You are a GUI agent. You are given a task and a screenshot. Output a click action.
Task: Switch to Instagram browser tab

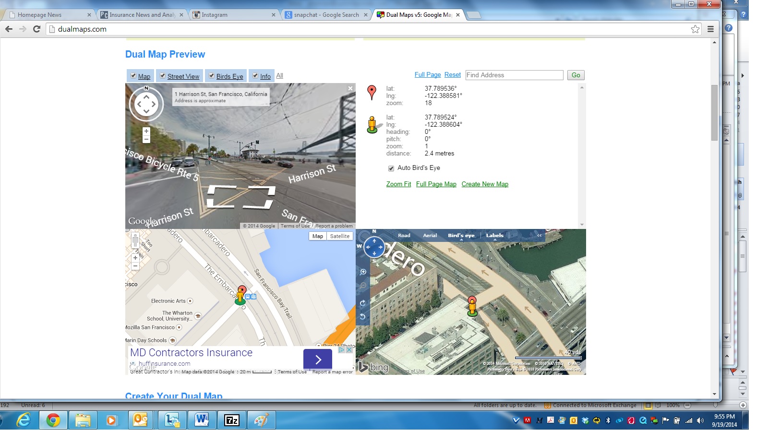pos(234,15)
